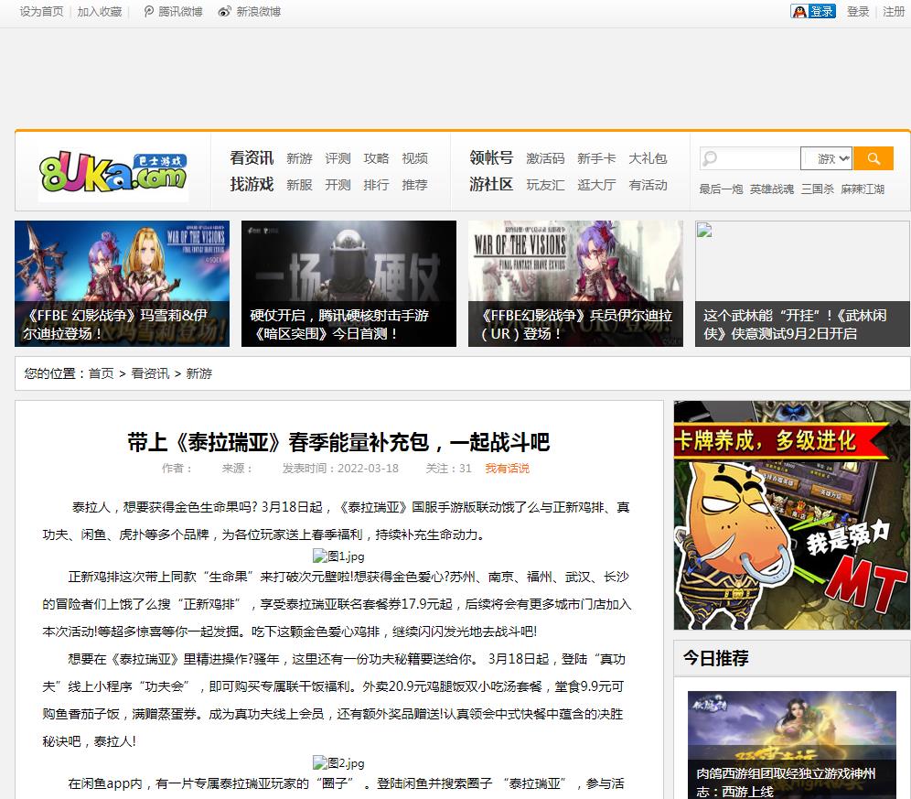Click the 发表时间：2022-03-18 date text
This screenshot has height=799, width=911.
340,468
